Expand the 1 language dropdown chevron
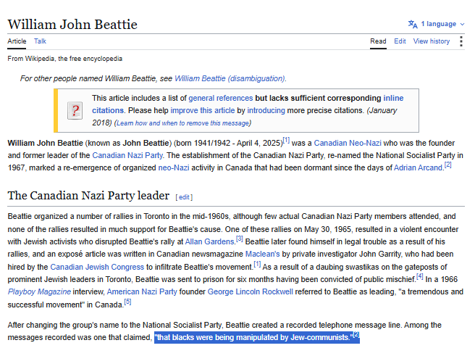 coord(462,24)
